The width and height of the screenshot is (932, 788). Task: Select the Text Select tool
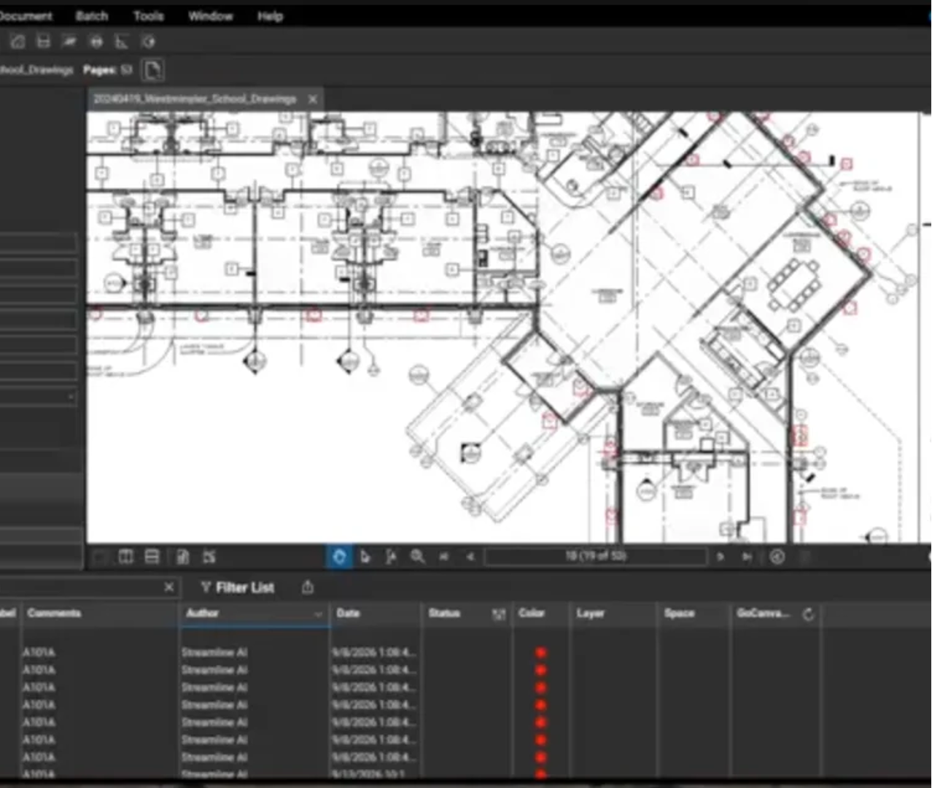(x=391, y=557)
